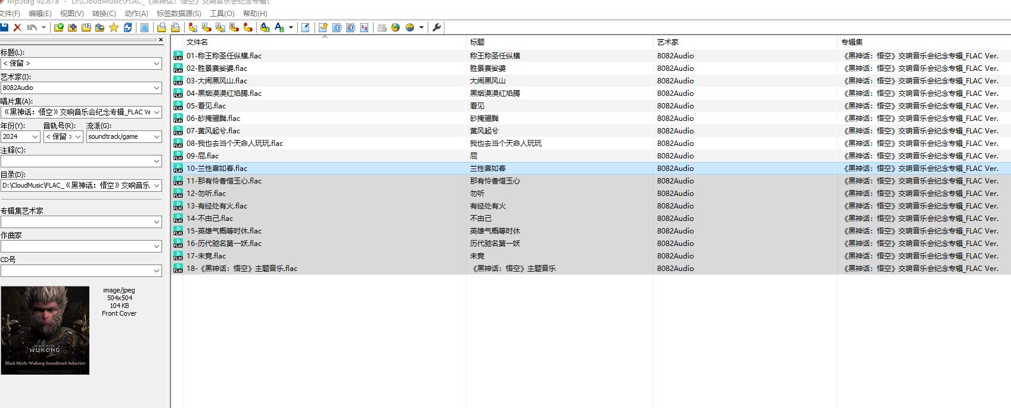Select file 12-勿听.flac
Screen dimensions: 1011x408
(206, 193)
